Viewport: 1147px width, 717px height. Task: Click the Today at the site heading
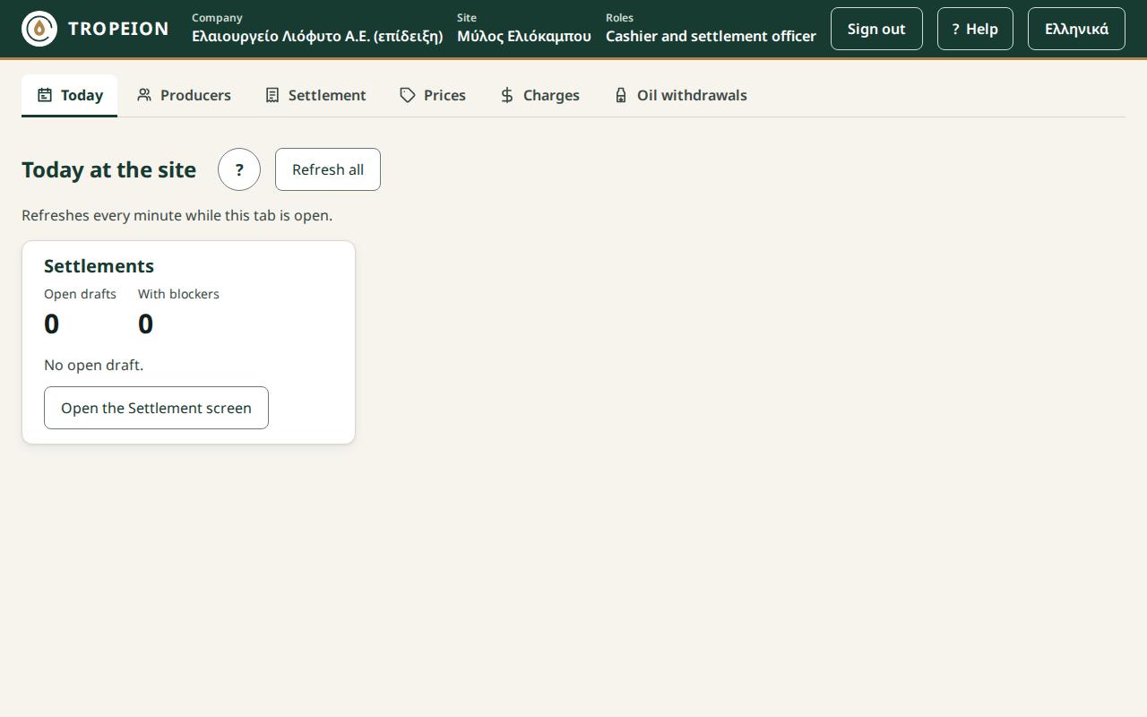[x=108, y=169]
